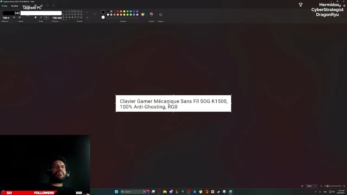Open the clock showing 4:42 AM

click(341, 192)
